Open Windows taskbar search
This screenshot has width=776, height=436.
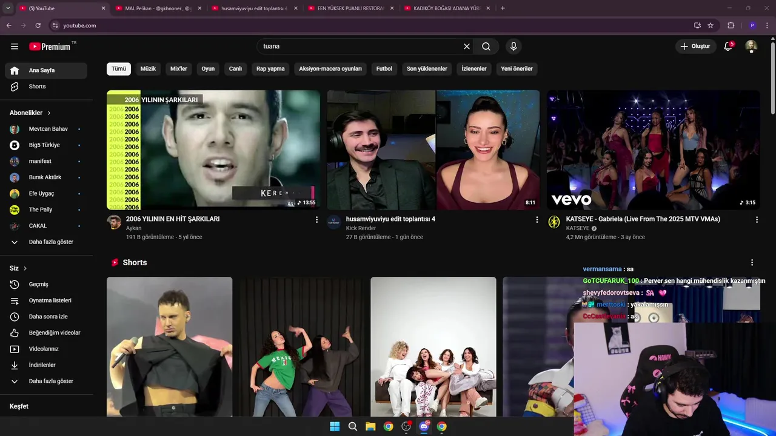click(353, 426)
